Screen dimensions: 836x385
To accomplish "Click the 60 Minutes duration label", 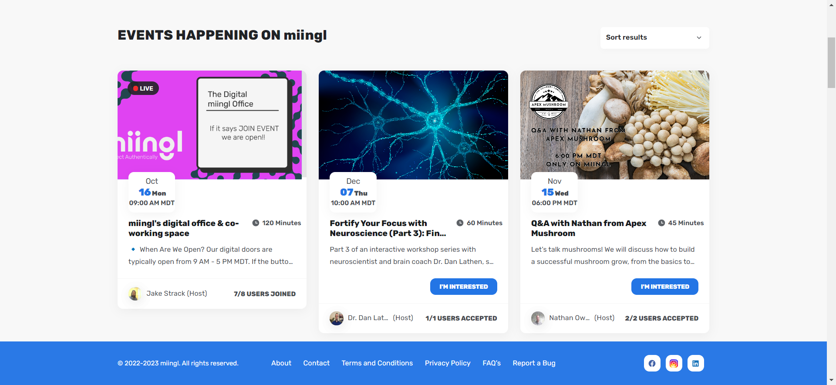I will pos(485,223).
